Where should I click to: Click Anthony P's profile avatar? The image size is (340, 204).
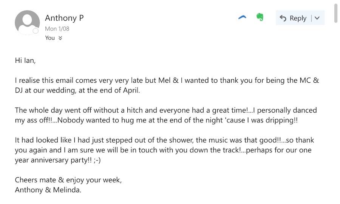pos(27,22)
